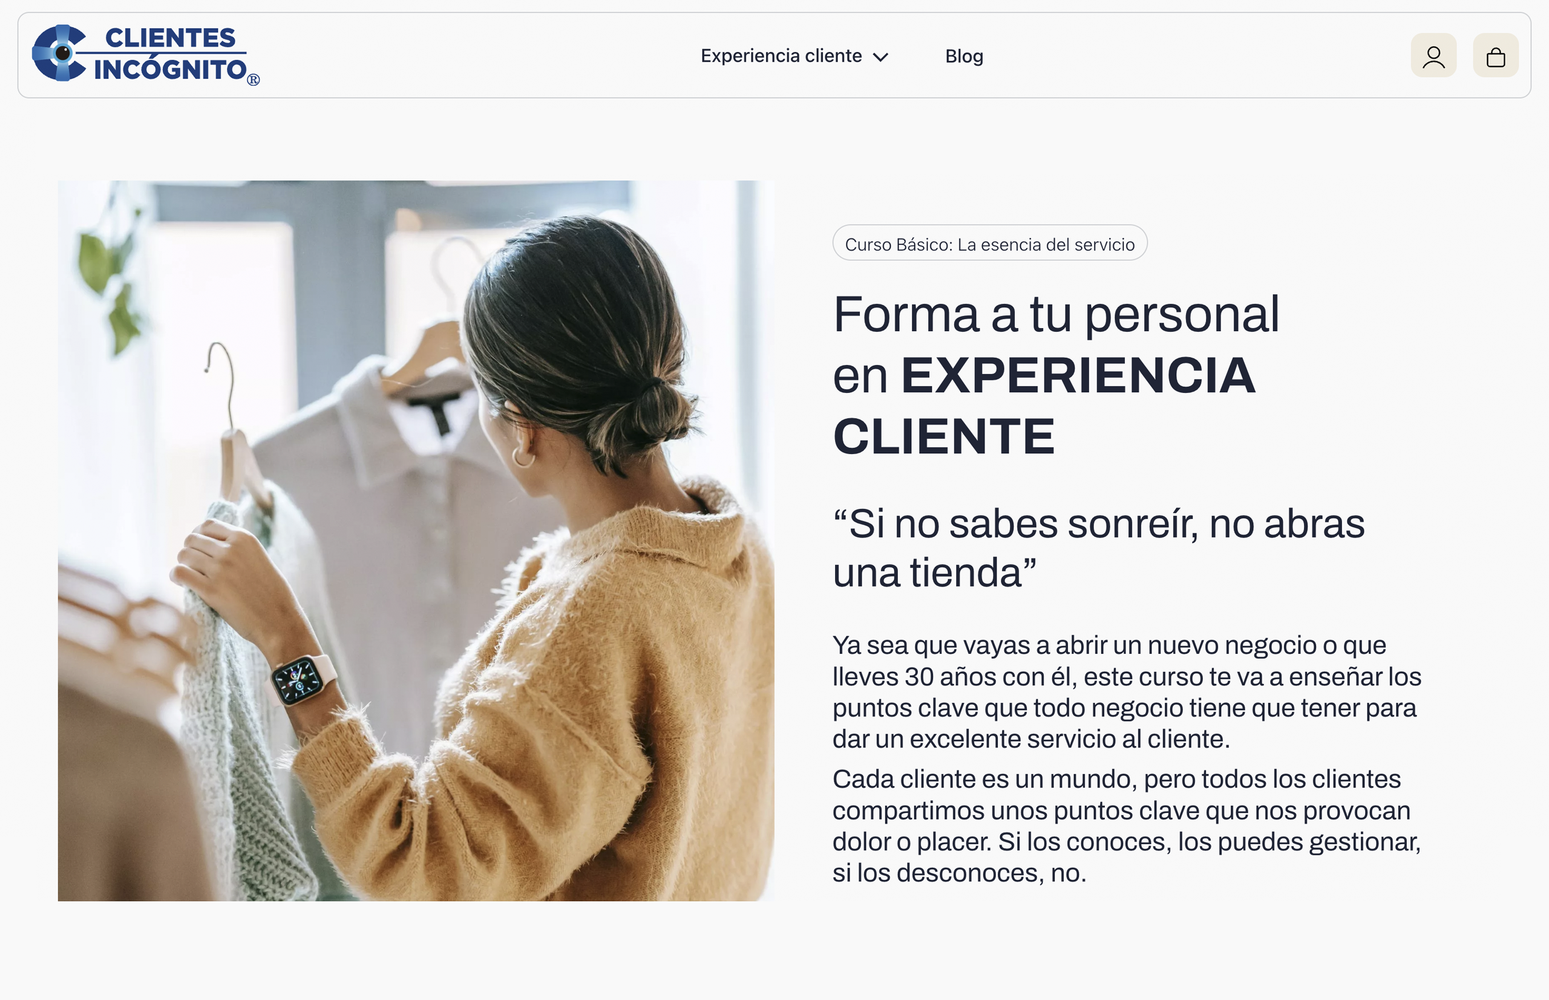
Task: Click the EXPERIENCIA CLIENTE bold text
Action: (x=1045, y=406)
